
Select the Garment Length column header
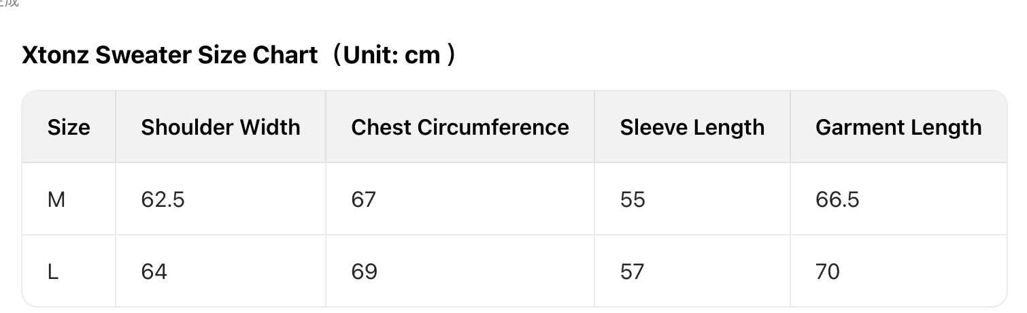[x=898, y=127]
